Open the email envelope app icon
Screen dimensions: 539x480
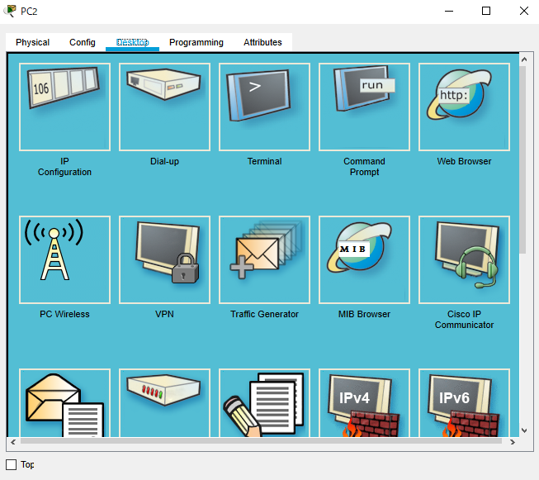pyautogui.click(x=64, y=403)
